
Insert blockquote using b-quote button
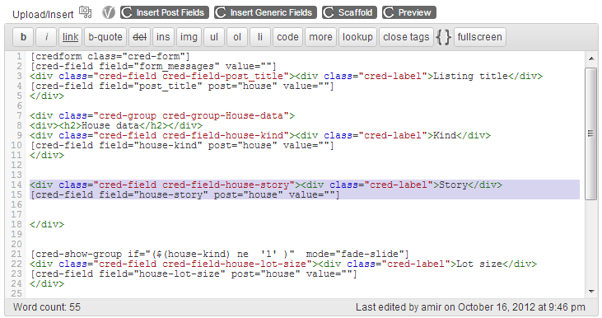[x=105, y=37]
